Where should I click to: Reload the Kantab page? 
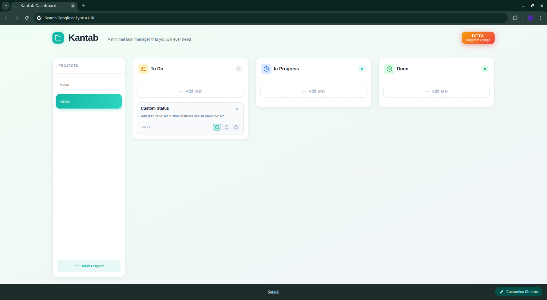tap(26, 18)
